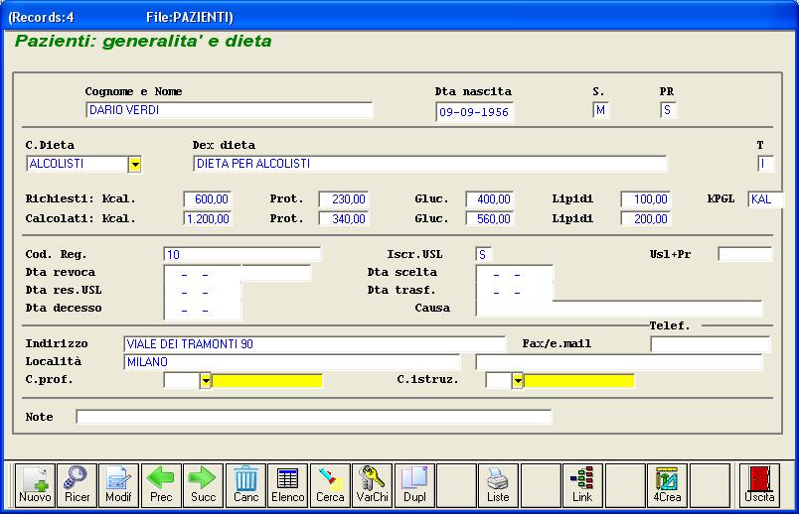
Task: Open the Liste printer icon
Action: coord(498,485)
